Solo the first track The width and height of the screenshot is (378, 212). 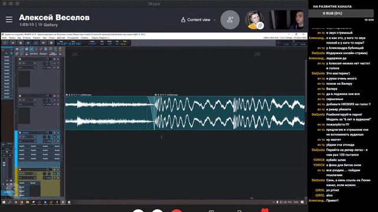pyautogui.click(x=58, y=59)
